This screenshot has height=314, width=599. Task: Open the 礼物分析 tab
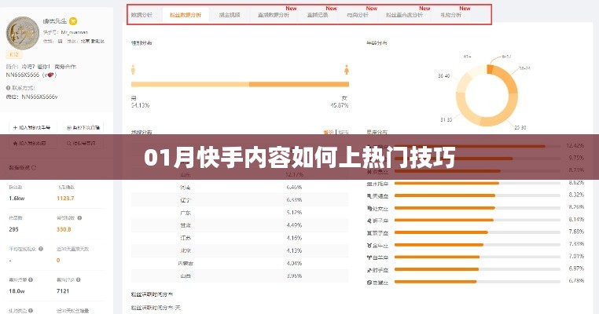click(450, 15)
